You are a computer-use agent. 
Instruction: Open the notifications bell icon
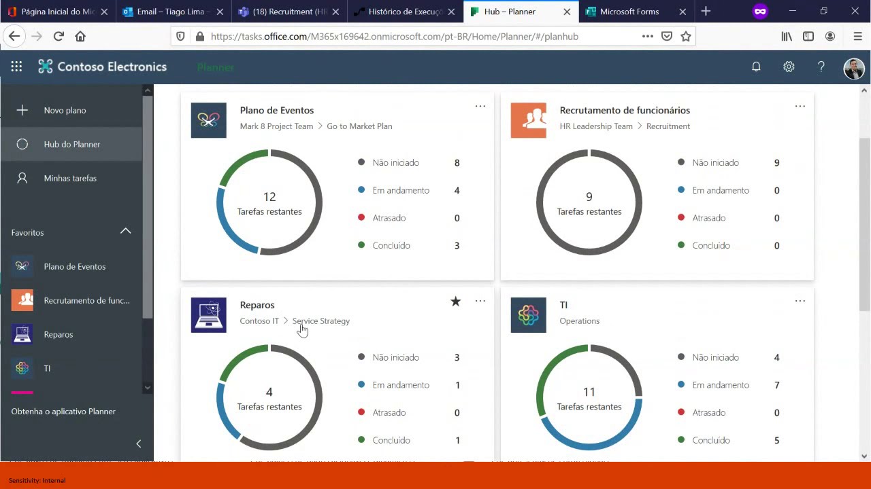tap(756, 67)
